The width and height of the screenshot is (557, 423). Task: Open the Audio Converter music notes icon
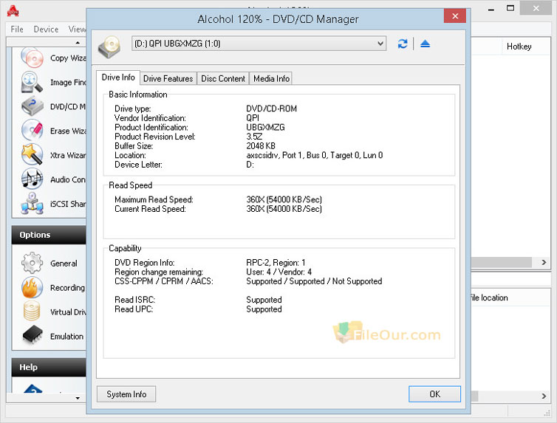click(32, 179)
